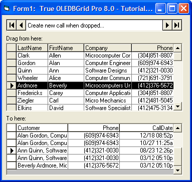Click the 10/27 11:25a call date cell
Viewport: 192px width, 182px height.
point(146,143)
